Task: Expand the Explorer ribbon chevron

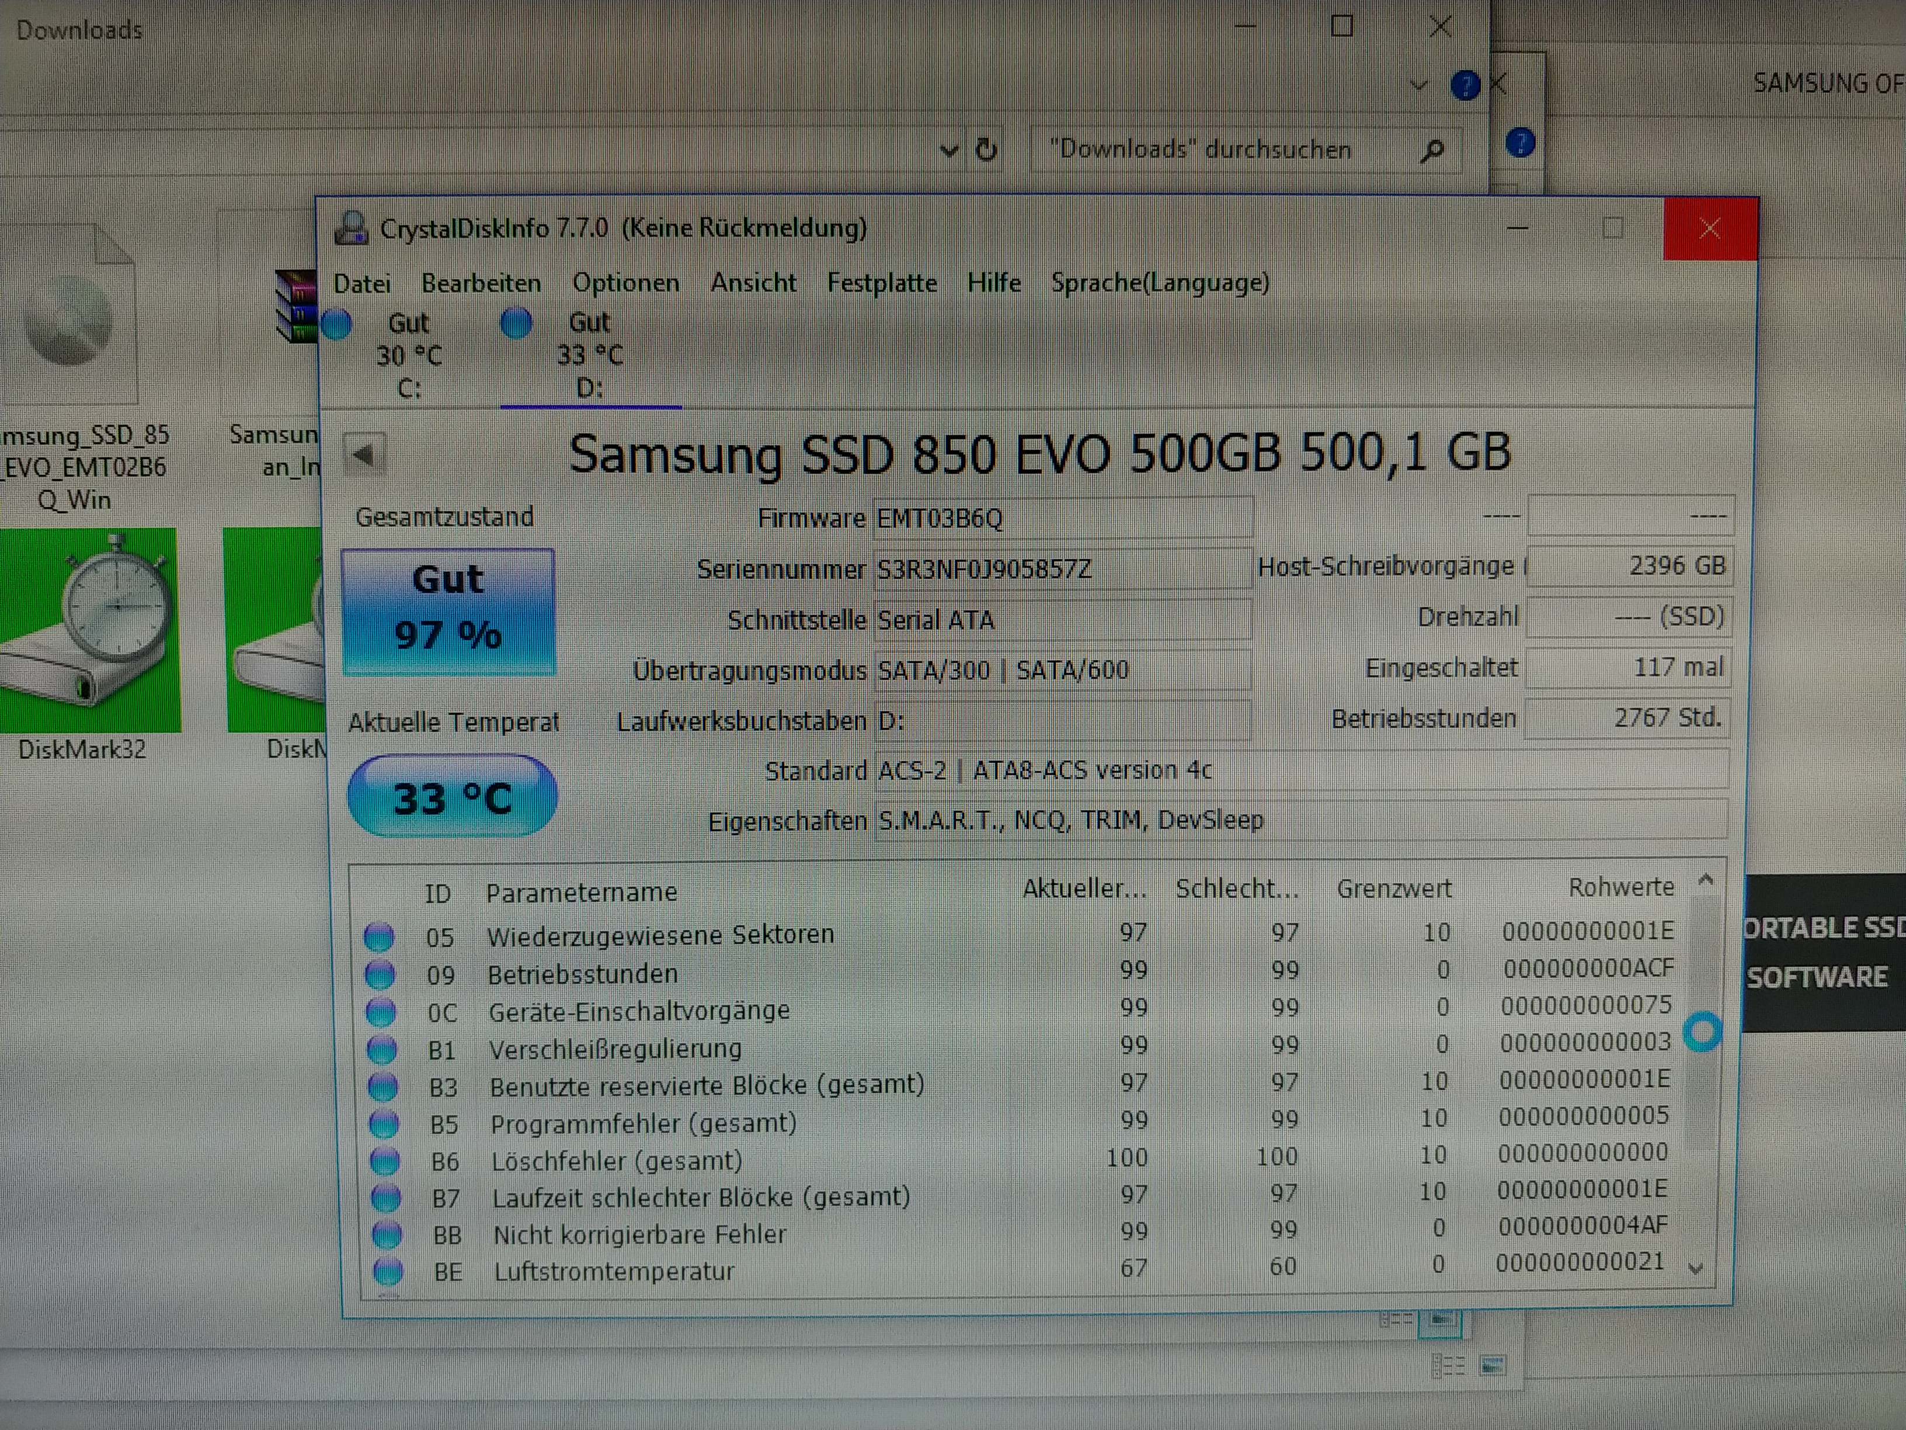Action: pyautogui.click(x=1418, y=85)
